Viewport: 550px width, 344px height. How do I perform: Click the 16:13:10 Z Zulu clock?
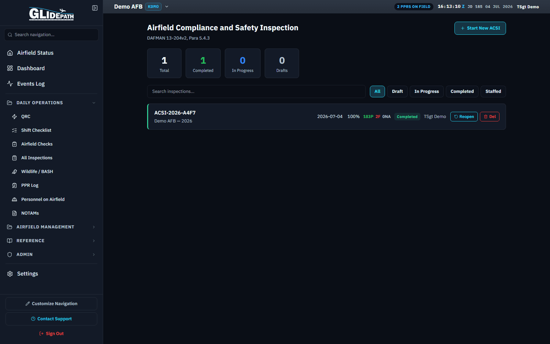(451, 7)
